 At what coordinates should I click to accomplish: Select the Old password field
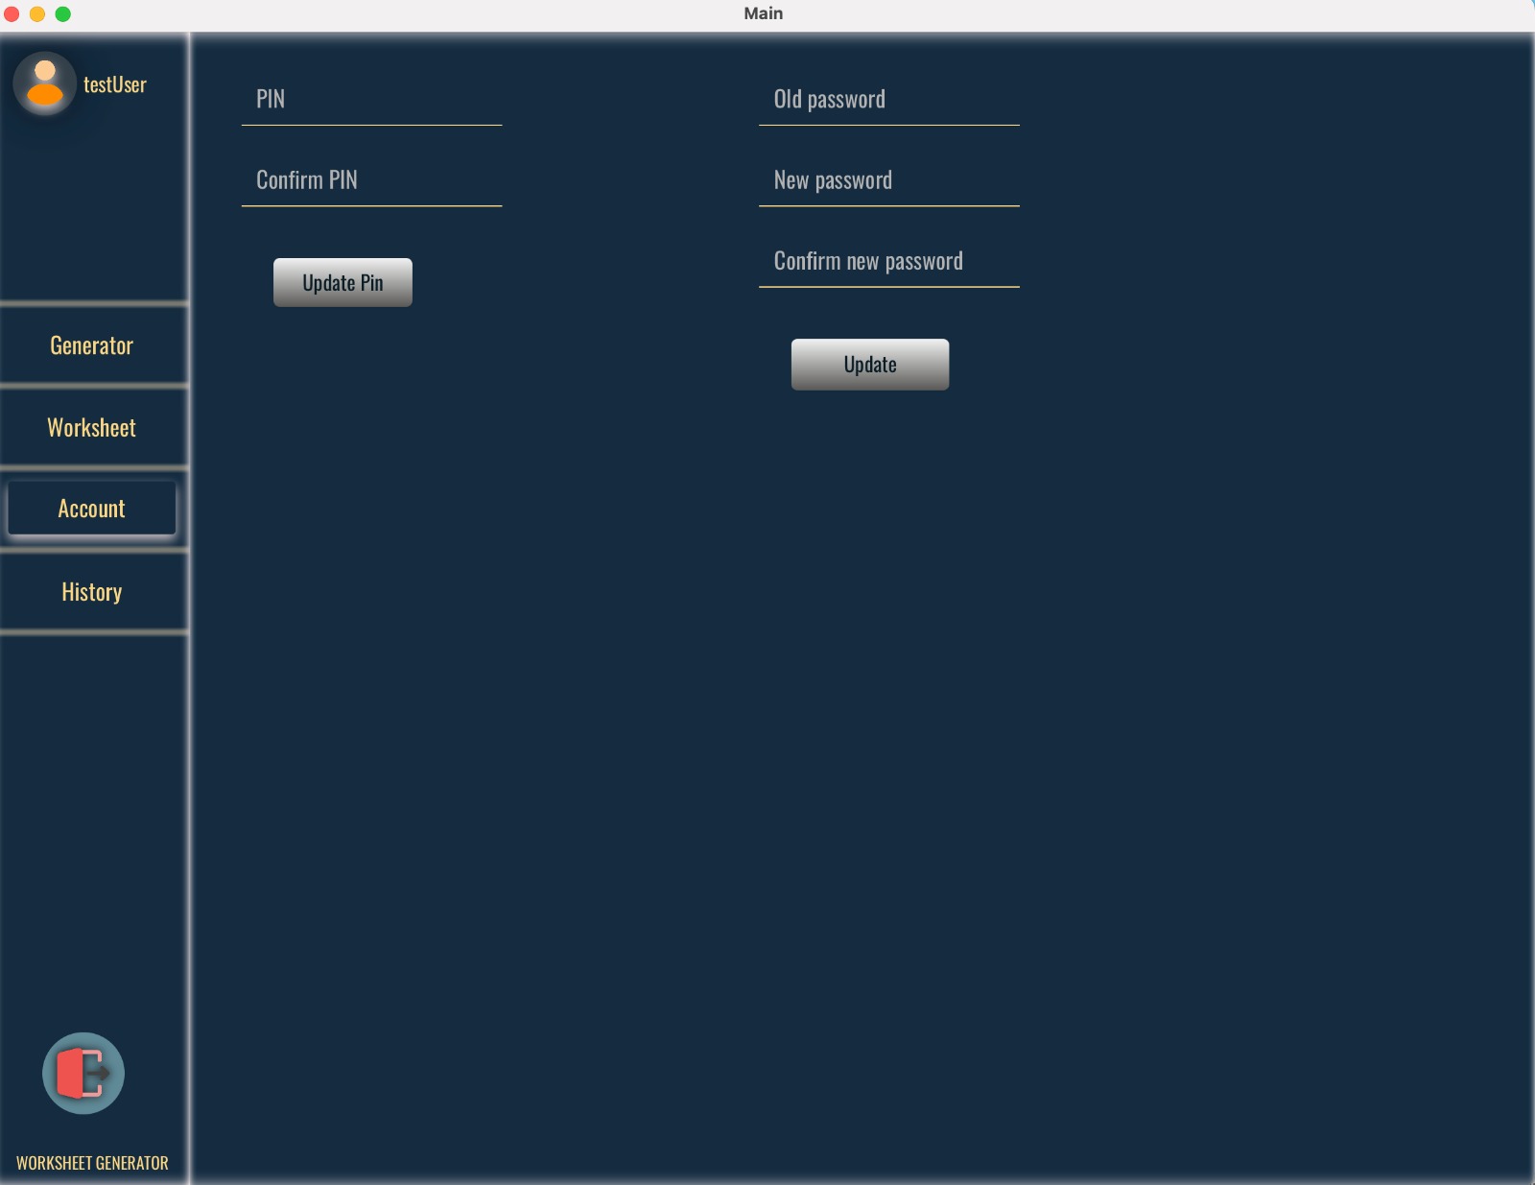[888, 100]
